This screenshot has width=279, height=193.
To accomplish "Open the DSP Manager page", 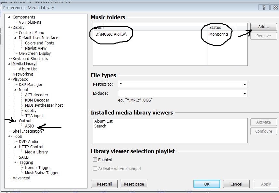I will click(31, 85).
